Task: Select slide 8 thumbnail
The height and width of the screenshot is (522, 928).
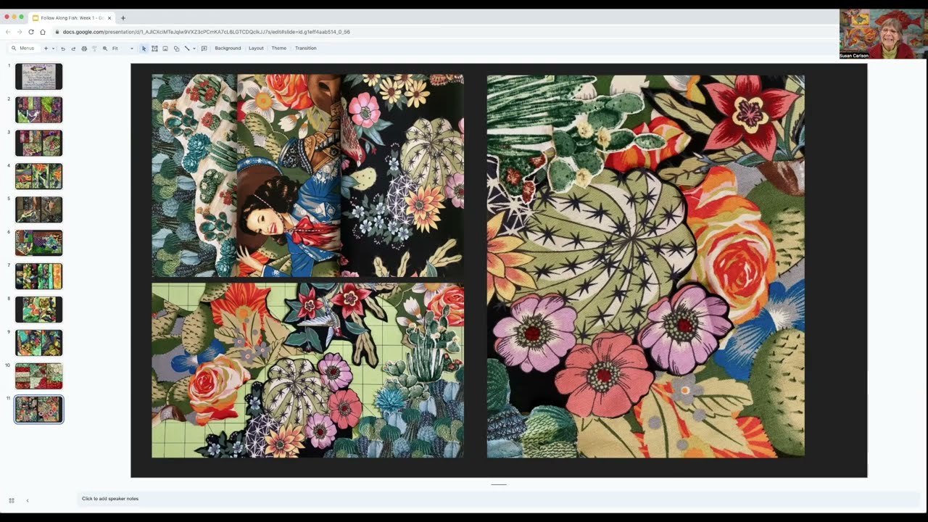Action: point(39,310)
